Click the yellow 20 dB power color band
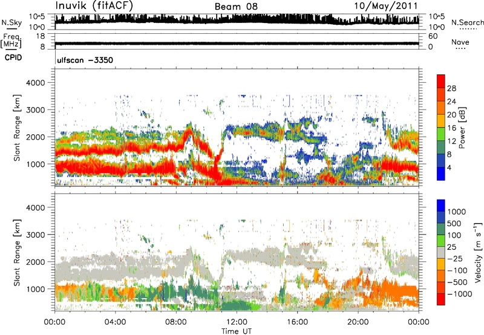 [441, 120]
